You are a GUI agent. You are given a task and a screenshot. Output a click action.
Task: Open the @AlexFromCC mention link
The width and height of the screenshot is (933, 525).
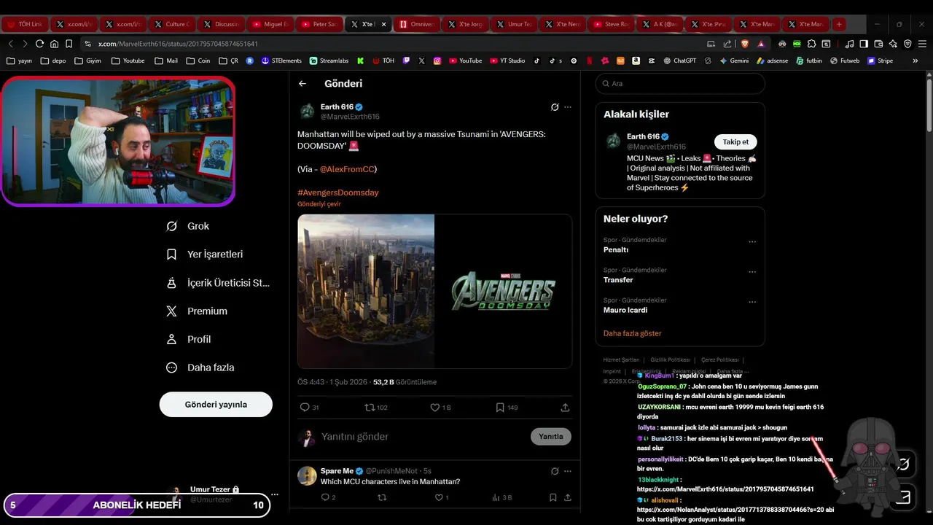click(x=346, y=169)
